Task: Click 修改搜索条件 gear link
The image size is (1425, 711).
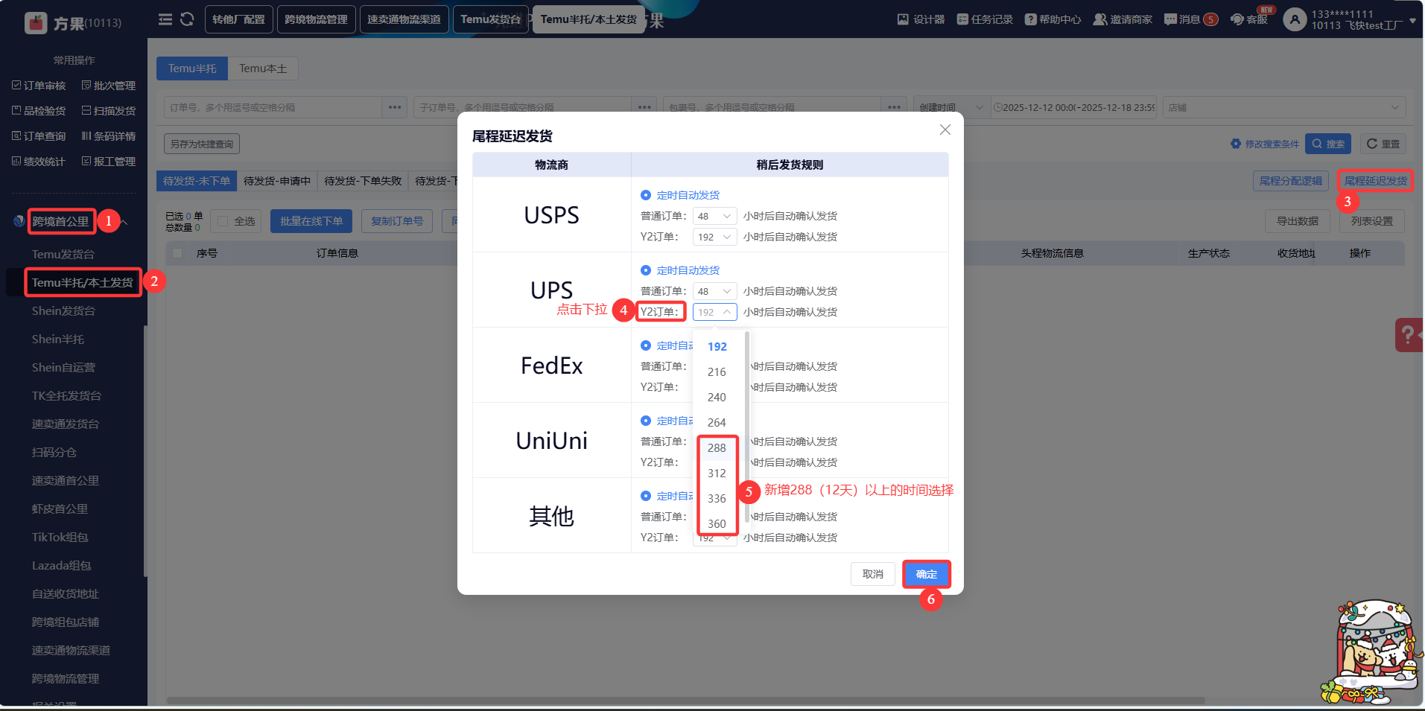Action: coord(1265,144)
